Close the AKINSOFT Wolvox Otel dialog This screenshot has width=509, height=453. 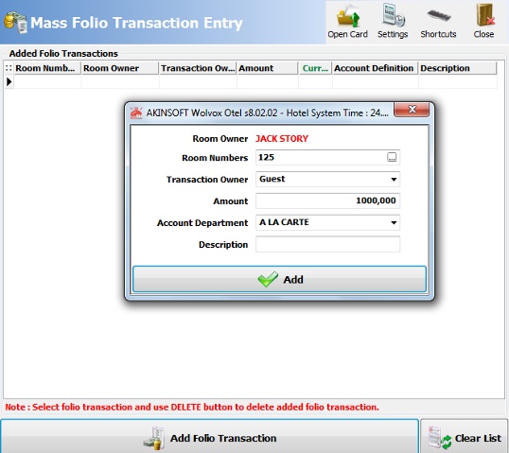[x=412, y=110]
